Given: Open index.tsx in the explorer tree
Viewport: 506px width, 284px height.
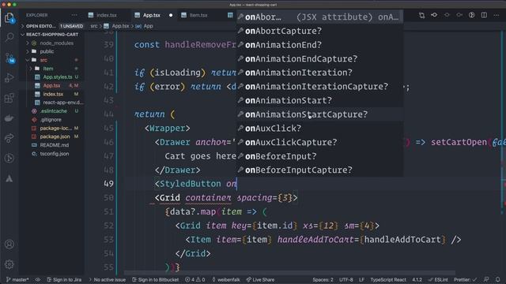Looking at the screenshot, I should (x=53, y=94).
